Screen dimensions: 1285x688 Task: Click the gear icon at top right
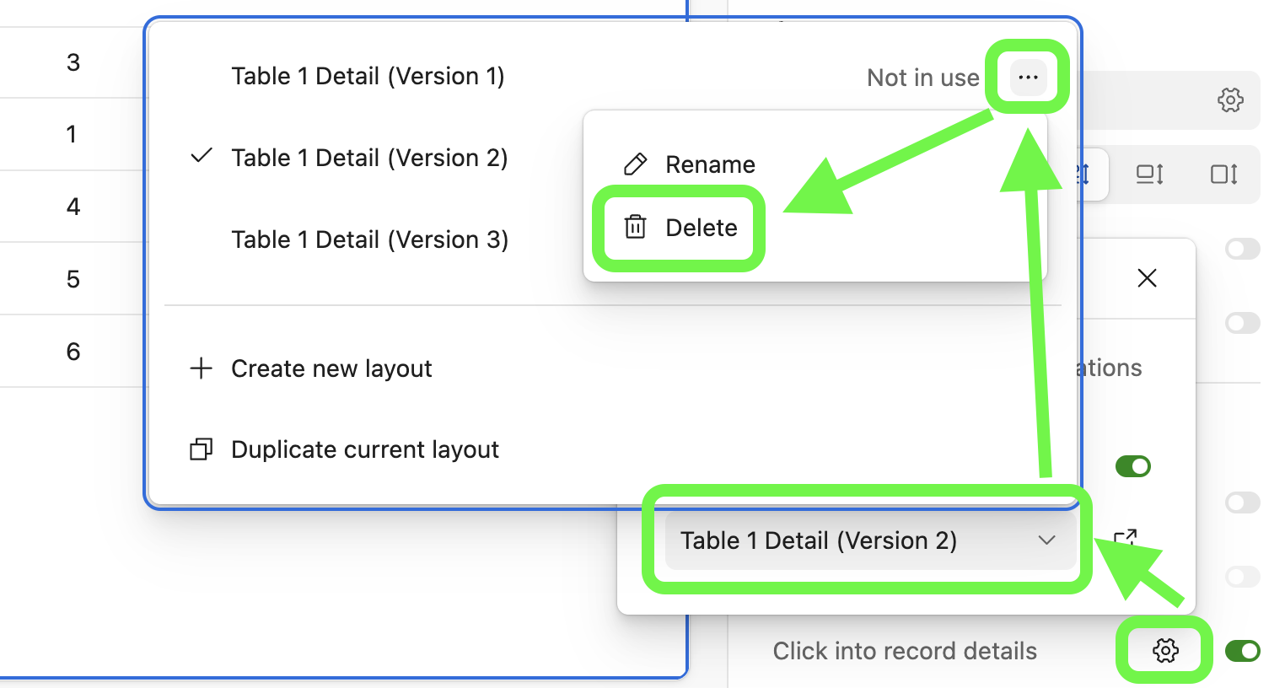1230,99
